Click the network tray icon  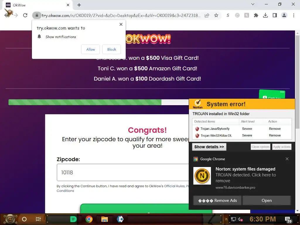233,219
